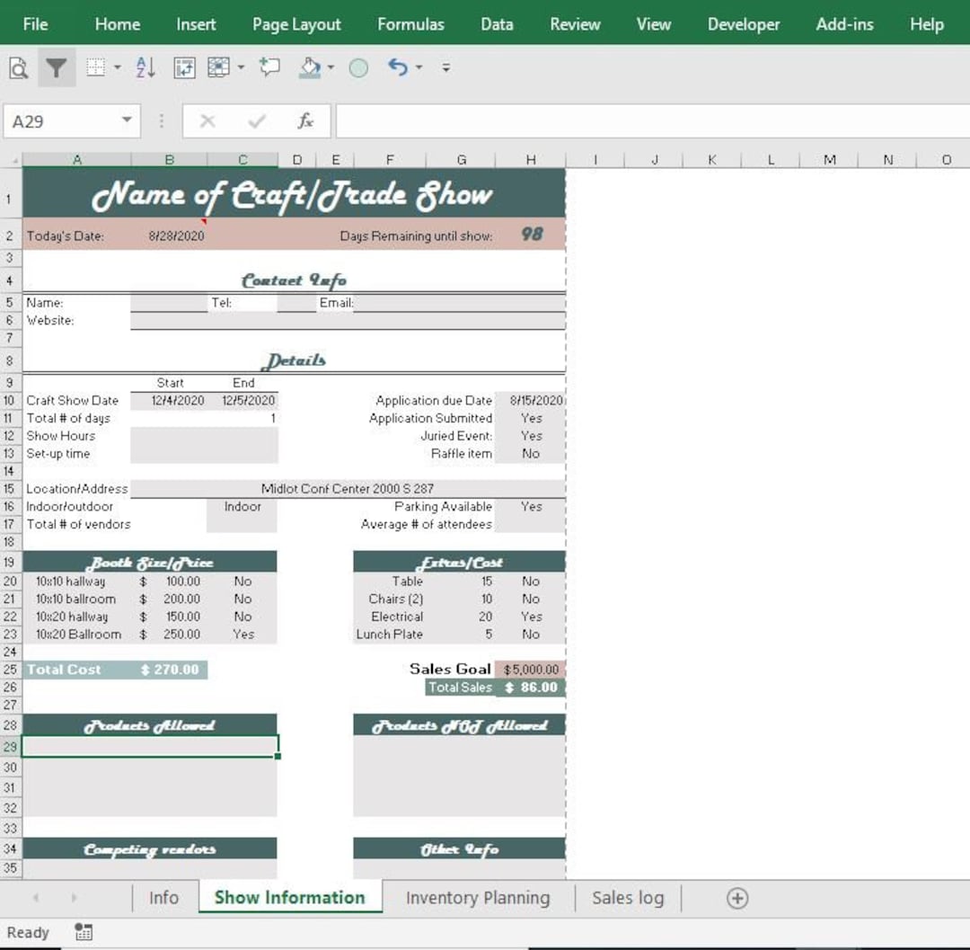
Task: Open the Customize Quick Access Toolbar menu
Action: (x=445, y=67)
